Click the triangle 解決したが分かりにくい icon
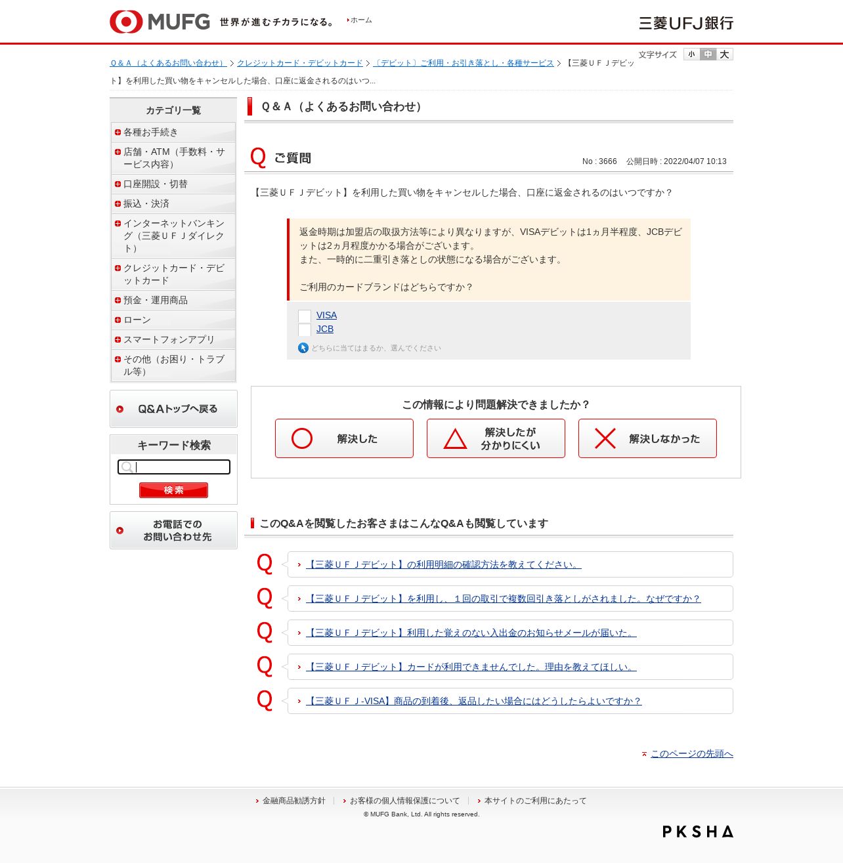The width and height of the screenshot is (843, 863). [x=455, y=438]
